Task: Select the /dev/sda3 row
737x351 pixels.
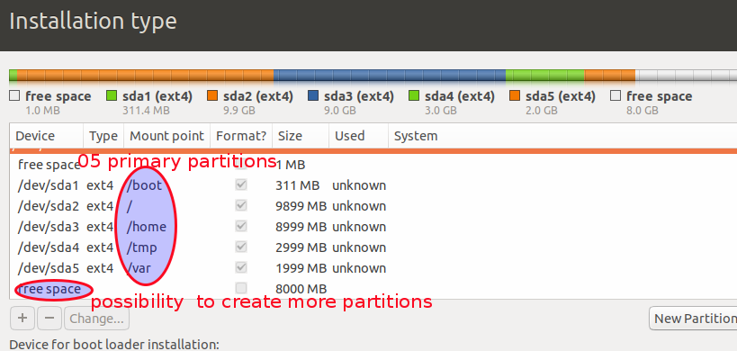Action: (x=373, y=227)
